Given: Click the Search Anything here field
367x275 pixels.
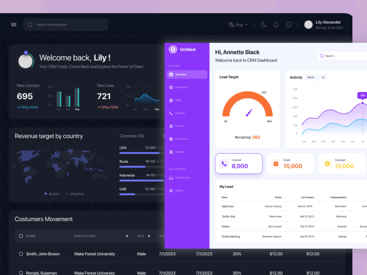Looking at the screenshot, I should [66, 25].
